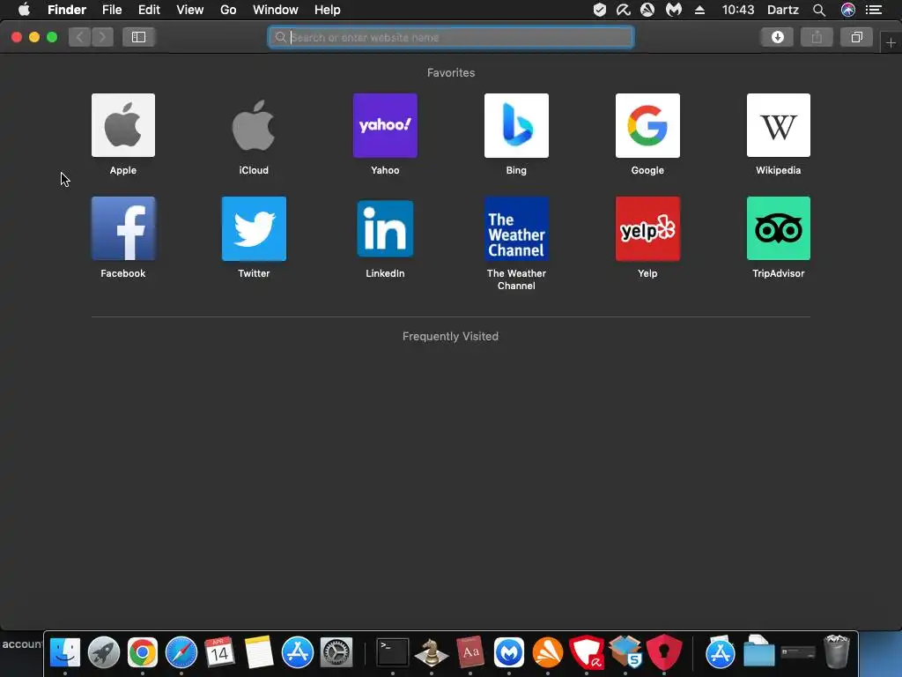Image resolution: width=902 pixels, height=677 pixels.
Task: Click the Favorites heading
Action: coord(451,72)
